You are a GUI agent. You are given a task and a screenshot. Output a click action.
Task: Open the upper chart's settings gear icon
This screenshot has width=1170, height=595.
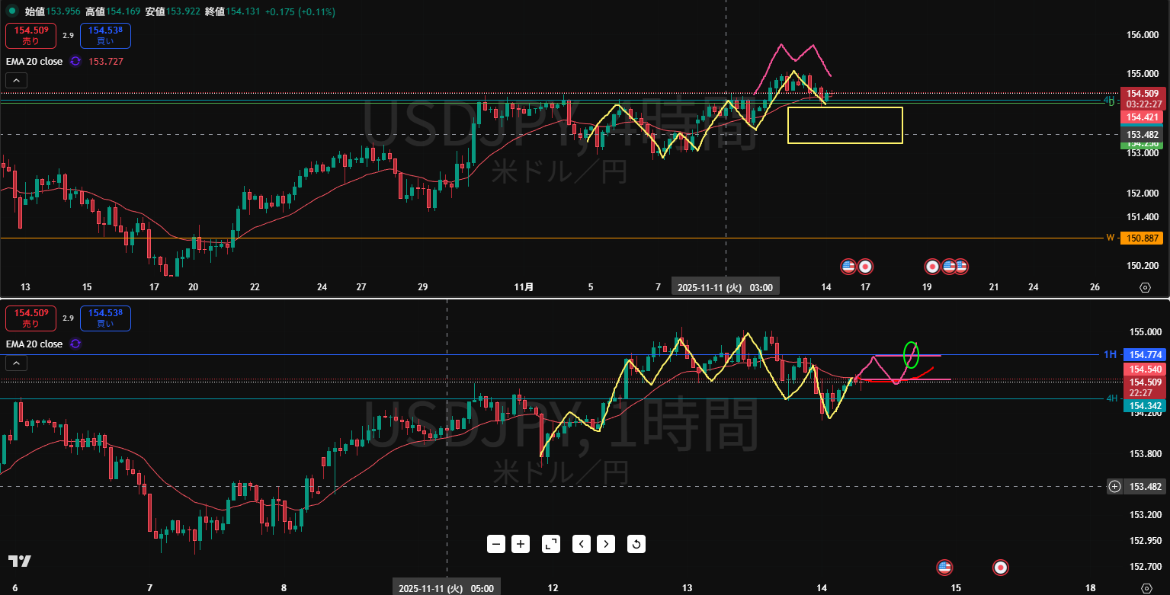pyautogui.click(x=1145, y=287)
